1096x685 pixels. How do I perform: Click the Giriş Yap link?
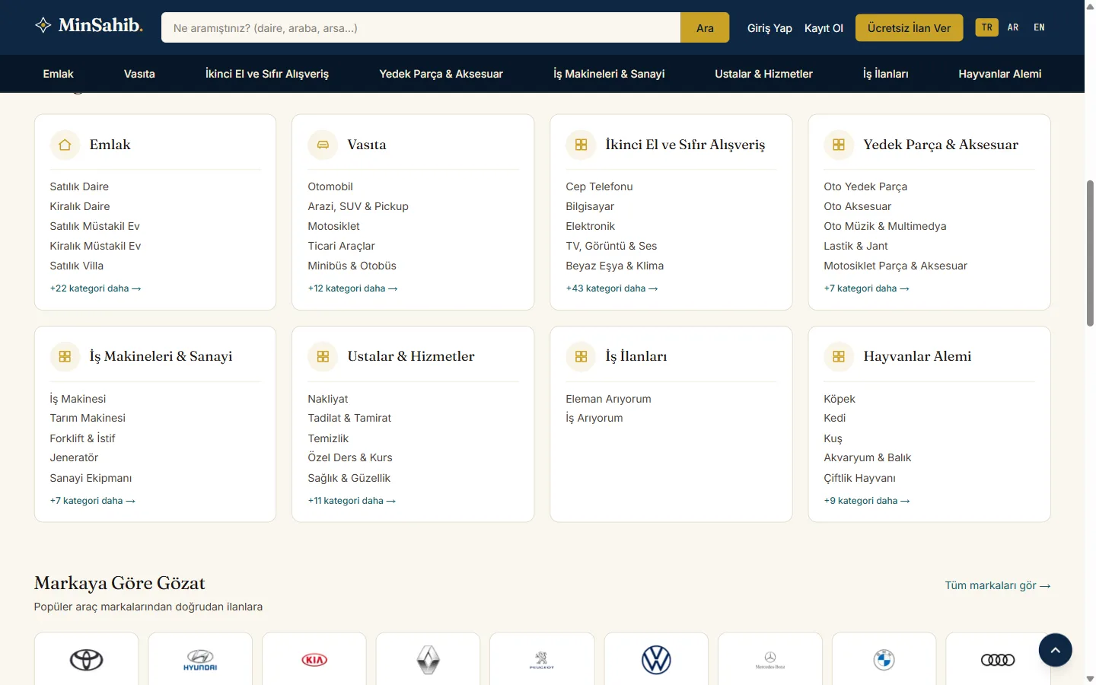pyautogui.click(x=769, y=28)
